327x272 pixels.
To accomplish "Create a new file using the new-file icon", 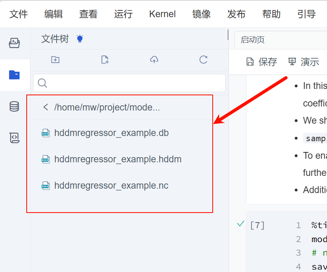I will tap(104, 59).
